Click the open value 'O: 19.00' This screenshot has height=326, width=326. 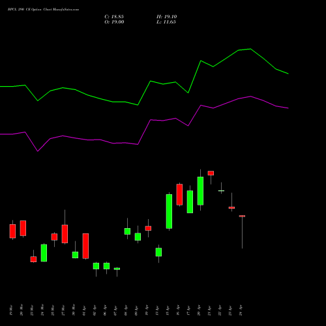click(114, 22)
